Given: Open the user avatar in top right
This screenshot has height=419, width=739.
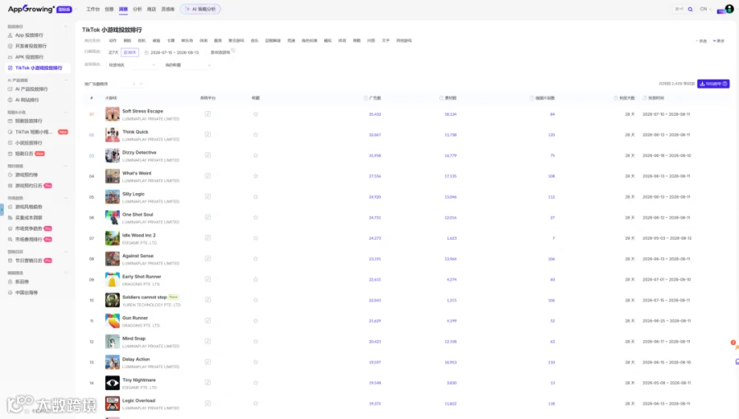Looking at the screenshot, I should (729, 9).
